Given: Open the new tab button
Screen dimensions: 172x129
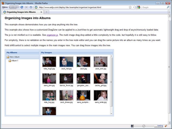Looking at the screenshot, I should (x=46, y=12).
